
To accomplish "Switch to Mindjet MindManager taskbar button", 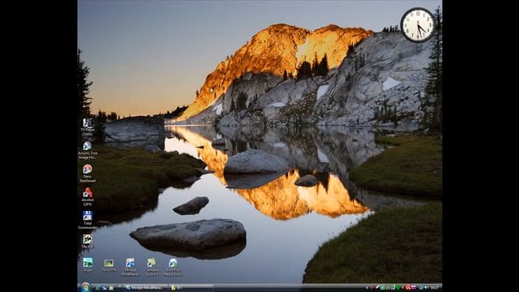I will (x=146, y=288).
